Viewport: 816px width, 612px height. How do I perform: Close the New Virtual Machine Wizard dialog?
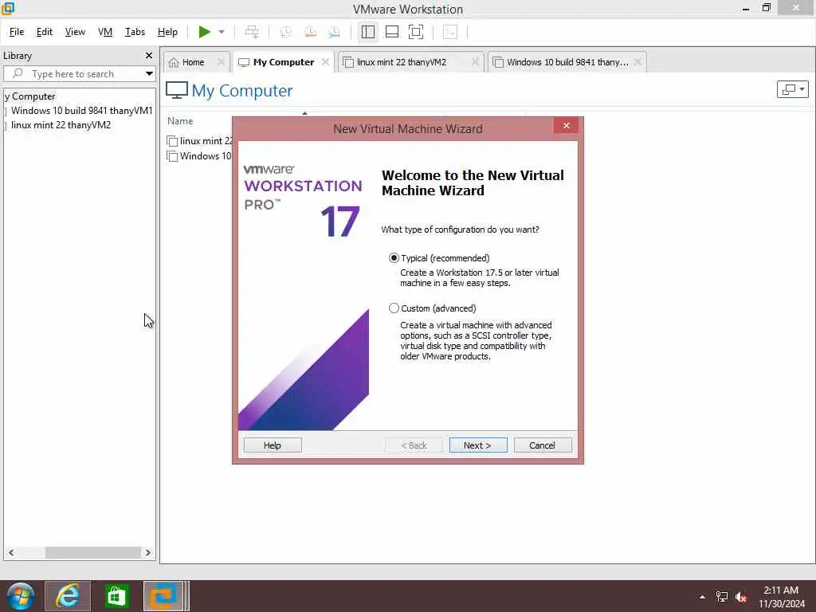pos(567,126)
